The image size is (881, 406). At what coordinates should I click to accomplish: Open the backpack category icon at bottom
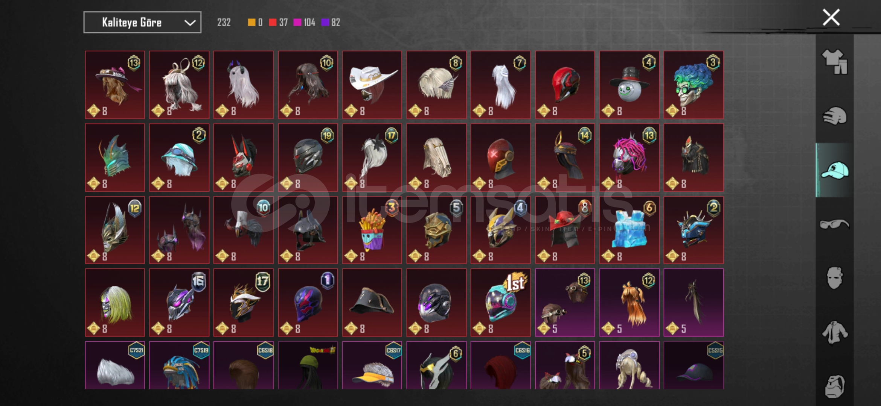point(834,386)
